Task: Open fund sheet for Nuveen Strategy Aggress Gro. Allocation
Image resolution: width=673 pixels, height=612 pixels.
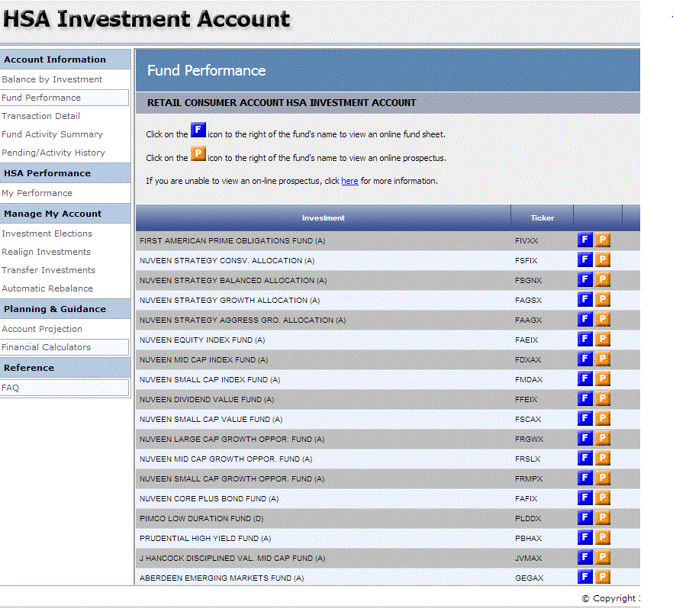Action: coord(584,319)
